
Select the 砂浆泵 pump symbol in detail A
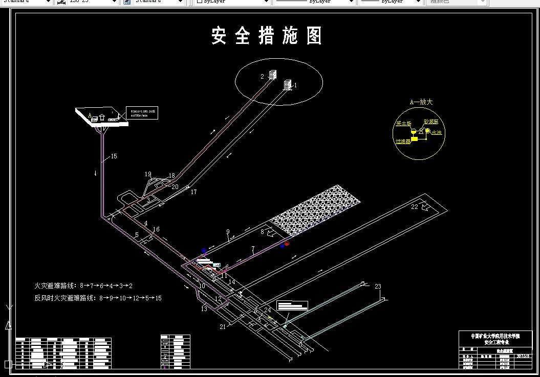421,131
